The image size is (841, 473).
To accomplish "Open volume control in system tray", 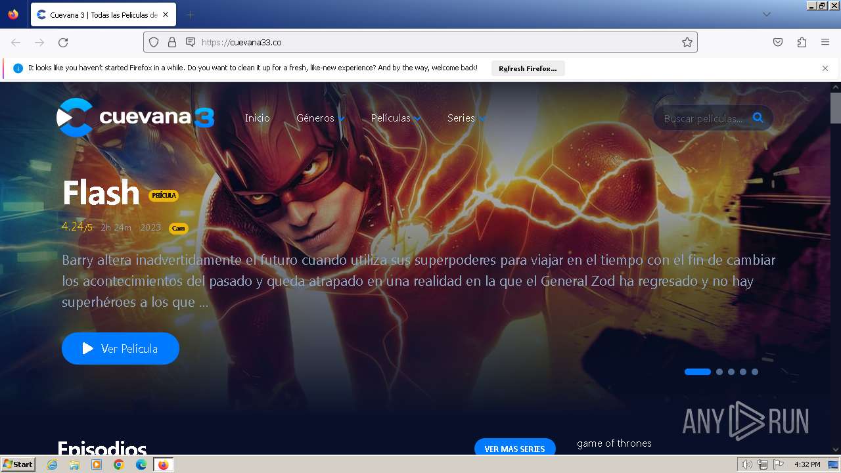I will [746, 464].
